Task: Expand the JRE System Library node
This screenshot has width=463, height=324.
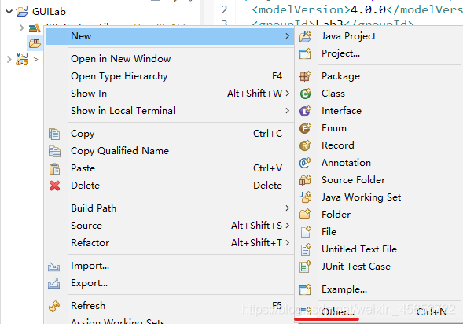Action: 21,28
